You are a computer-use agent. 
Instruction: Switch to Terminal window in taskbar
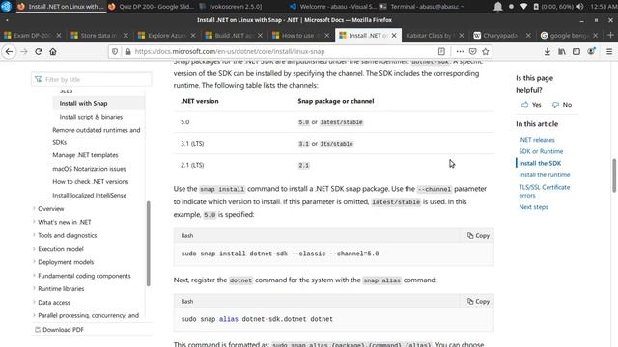coord(422,7)
